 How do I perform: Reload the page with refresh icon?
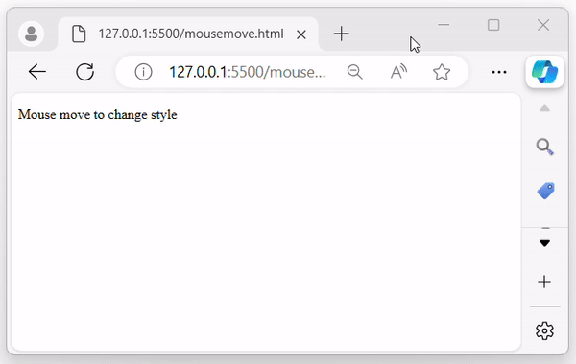pyautogui.click(x=84, y=72)
